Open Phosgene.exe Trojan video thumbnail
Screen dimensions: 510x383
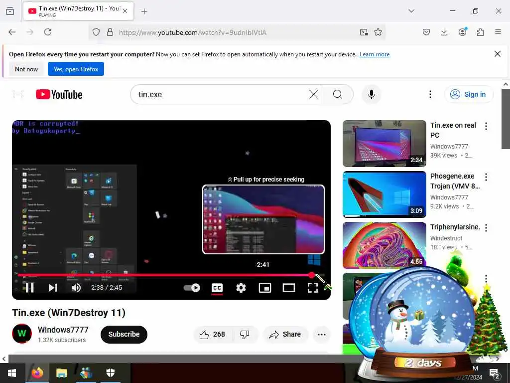pos(384,194)
